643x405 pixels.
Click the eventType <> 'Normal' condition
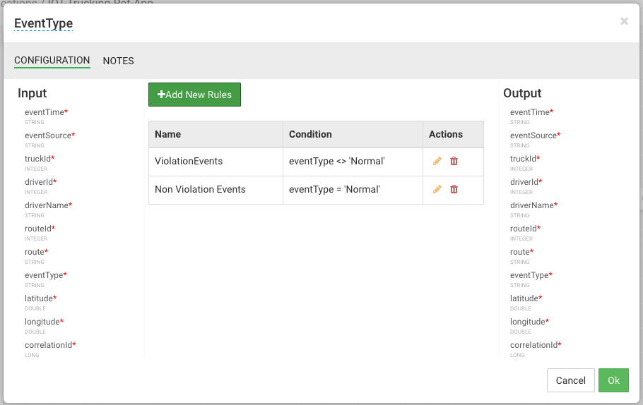point(337,161)
